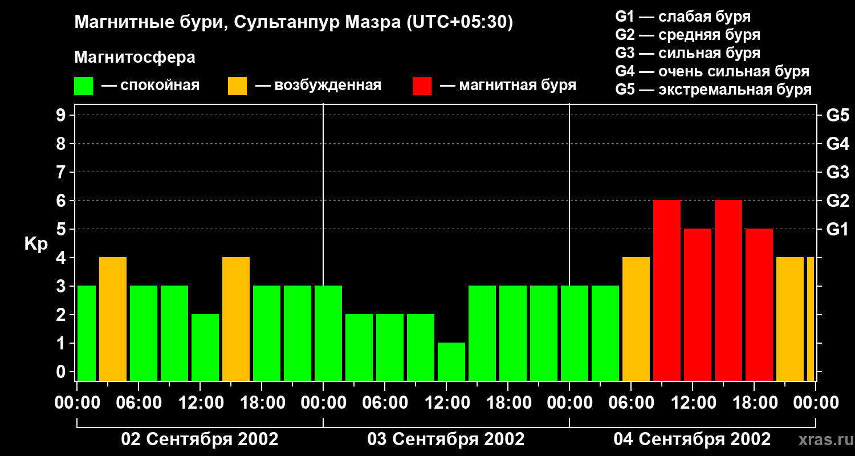
Task: Click the red Kp 5 bar at 12:00, 04 Сентября
Action: coord(698,304)
